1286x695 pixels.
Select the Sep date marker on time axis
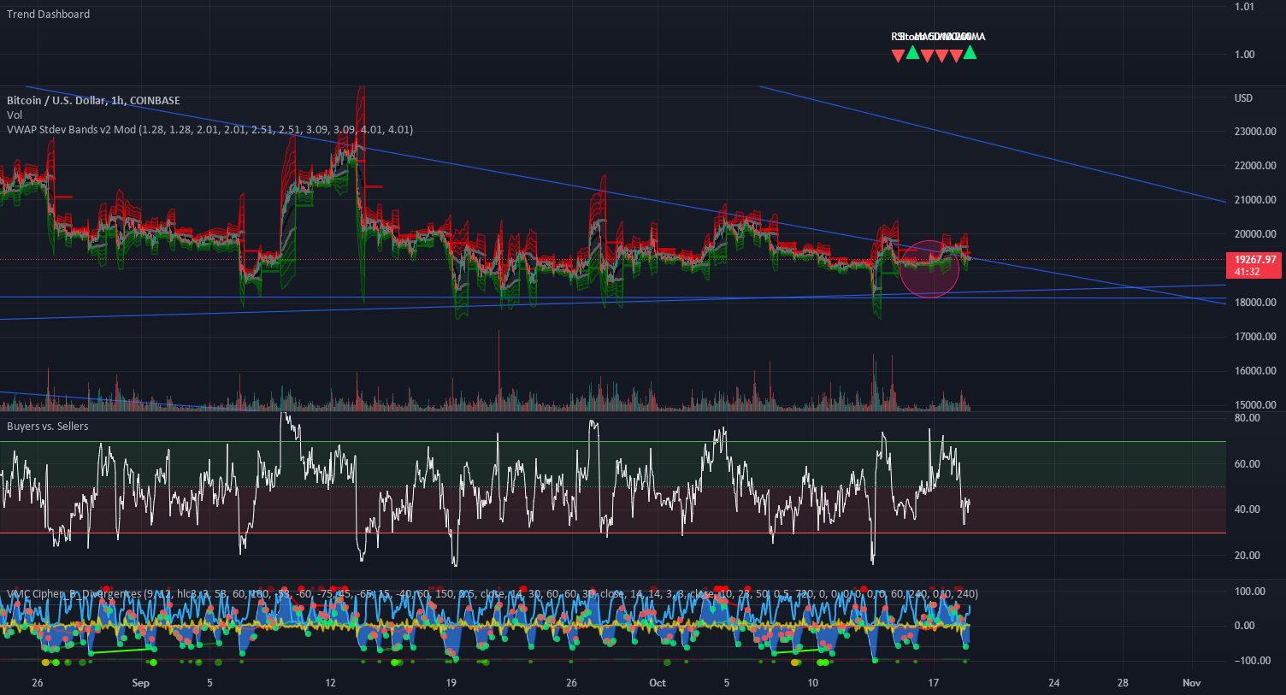[x=141, y=682]
